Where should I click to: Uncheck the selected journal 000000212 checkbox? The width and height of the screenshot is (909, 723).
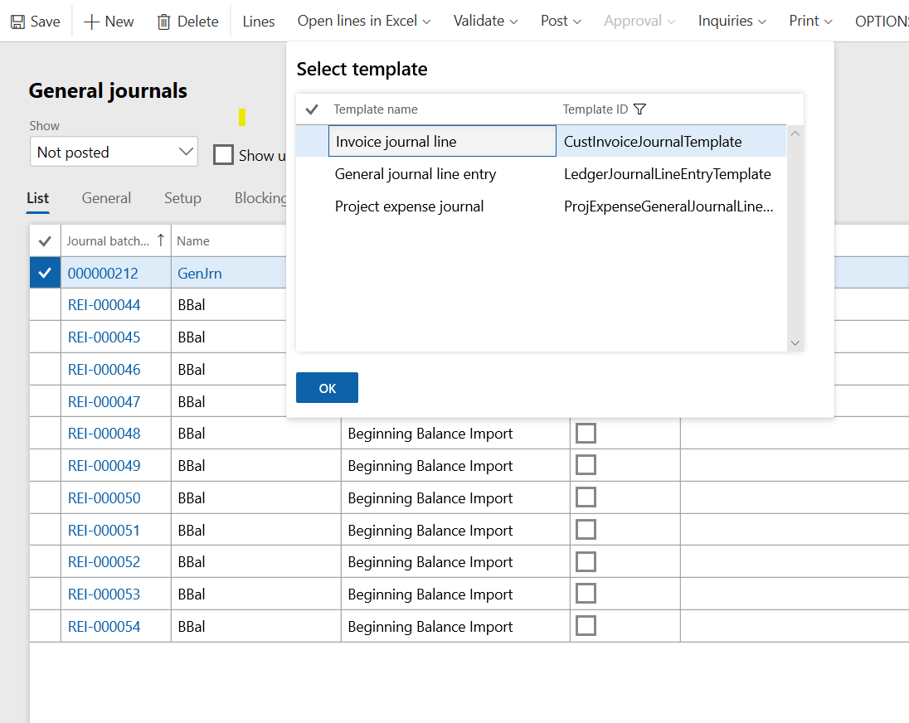pyautogui.click(x=44, y=272)
